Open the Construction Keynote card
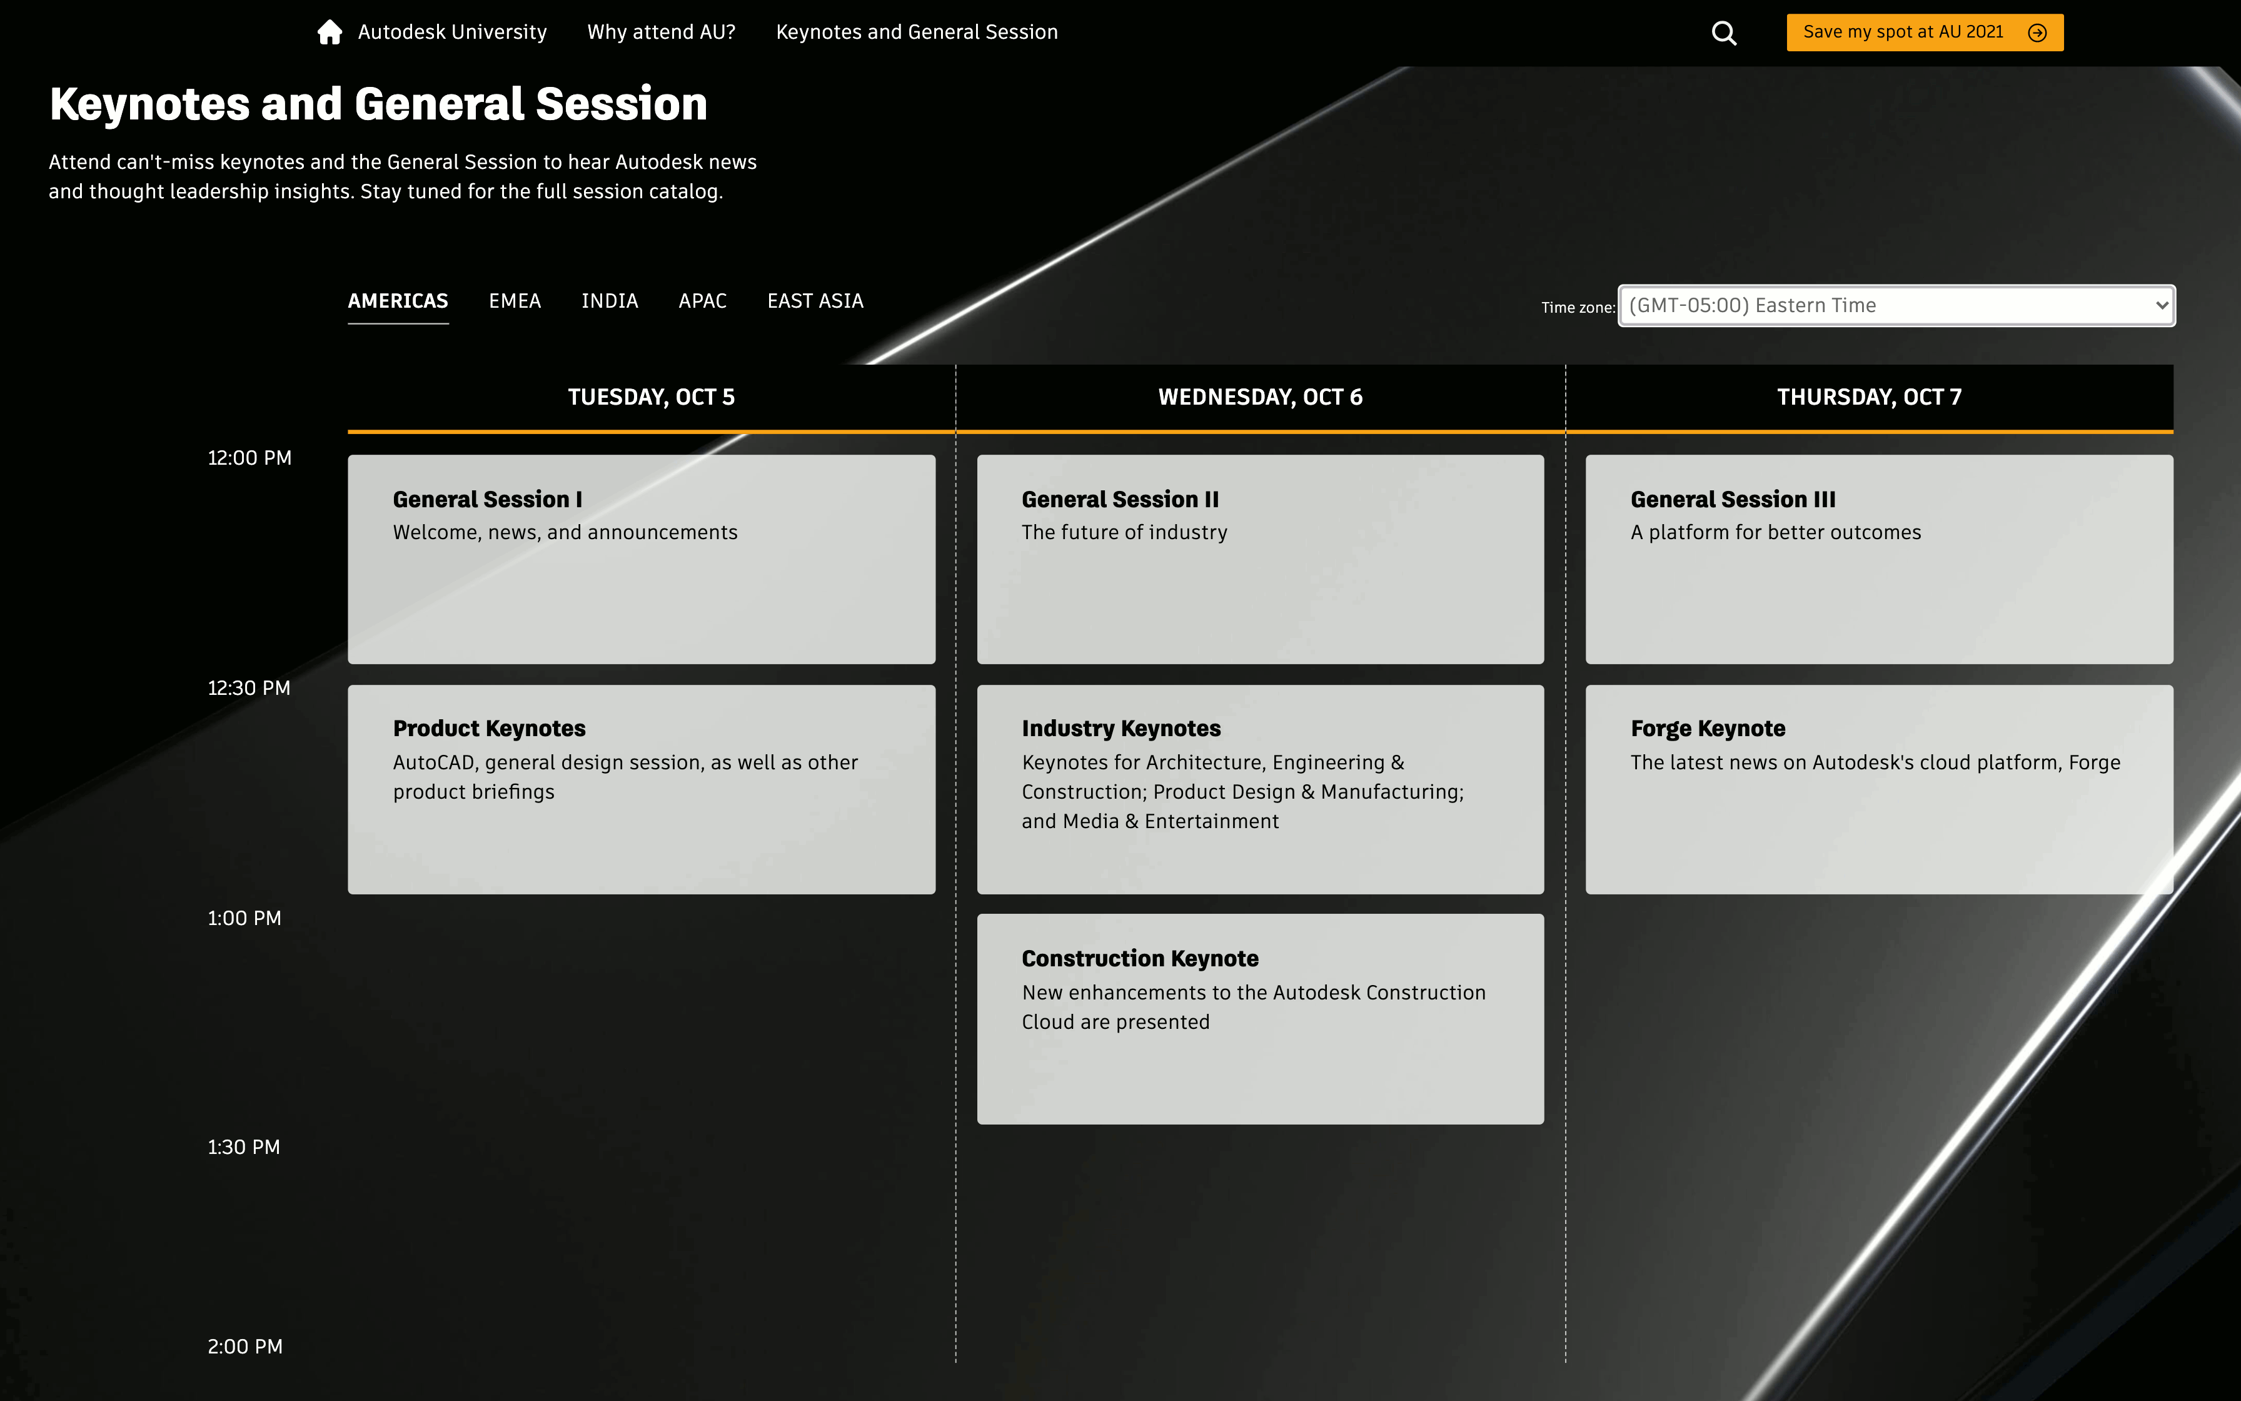The height and width of the screenshot is (1401, 2241). 1259,1018
